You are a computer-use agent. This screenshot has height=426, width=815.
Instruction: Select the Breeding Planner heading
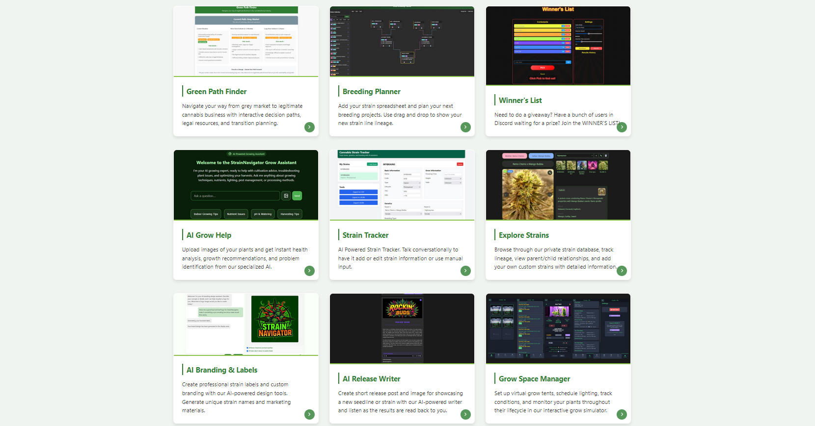(x=371, y=92)
